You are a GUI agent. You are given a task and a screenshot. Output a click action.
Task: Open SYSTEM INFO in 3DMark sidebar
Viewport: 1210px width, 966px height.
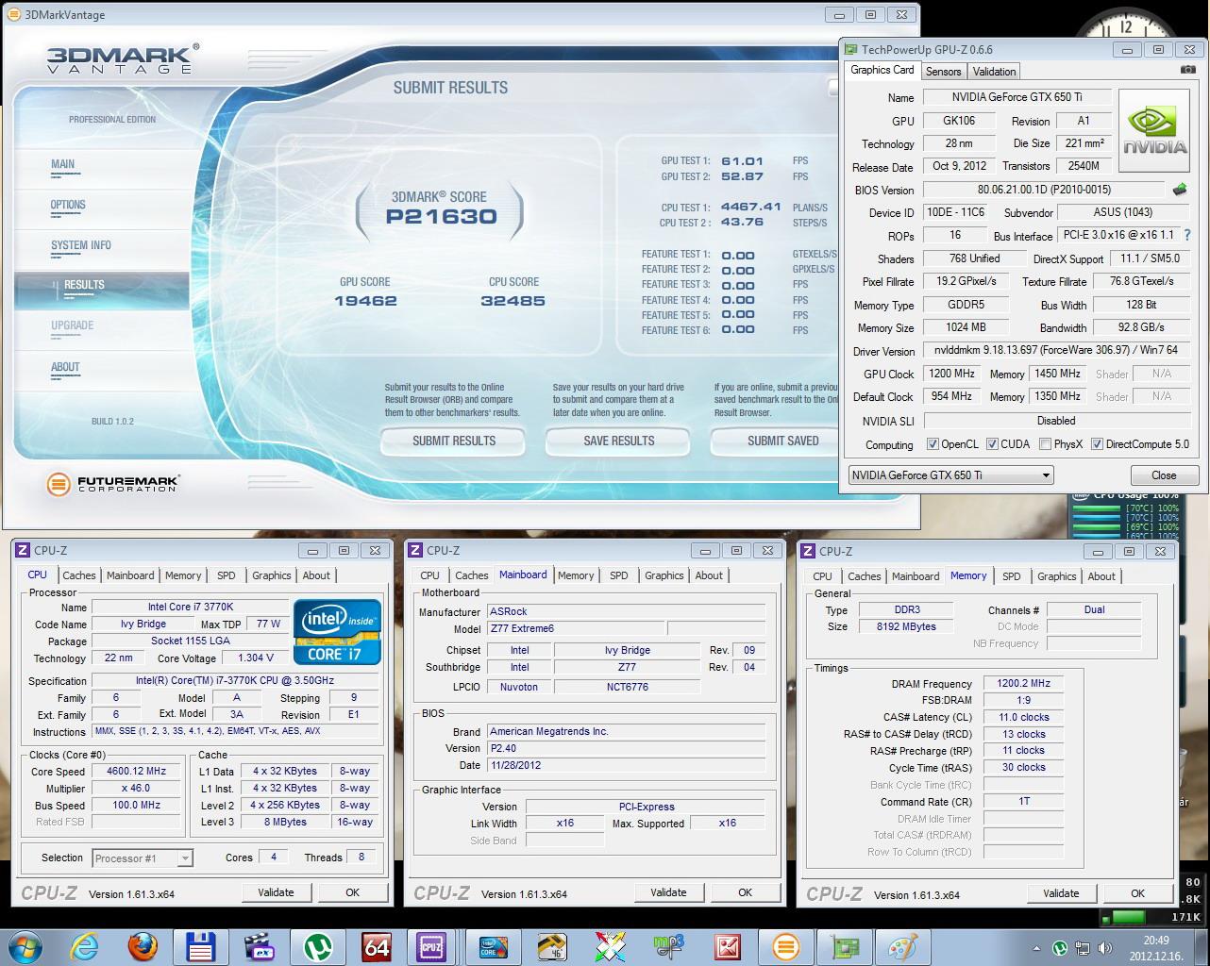80,245
